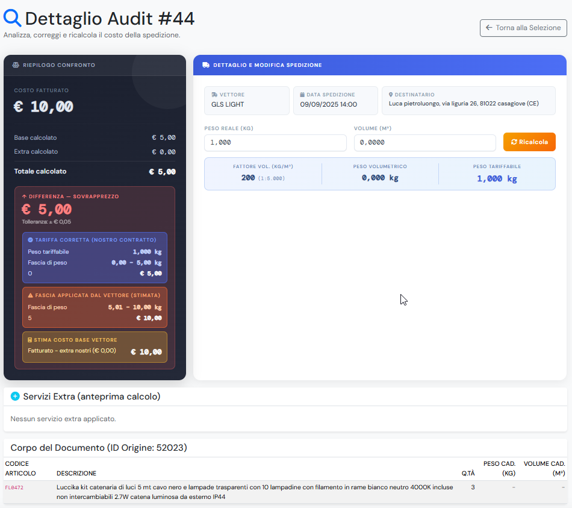Click the calendar icon next to Data Spedizione

(x=302, y=95)
